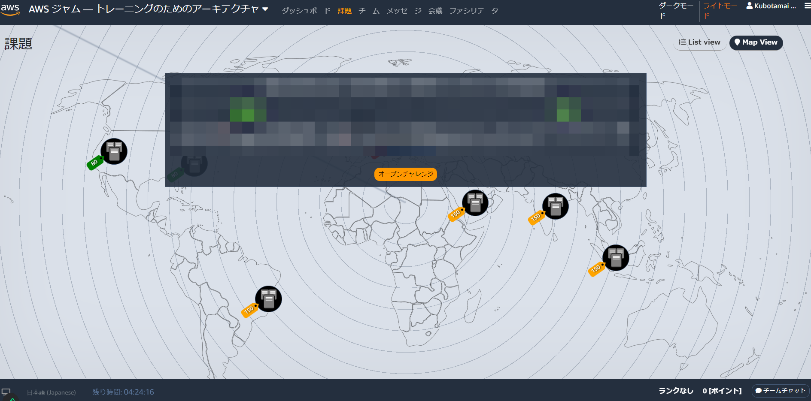Click the オープンチャレンジ button

(405, 174)
